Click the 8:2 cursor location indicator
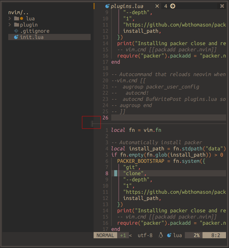 point(215,235)
